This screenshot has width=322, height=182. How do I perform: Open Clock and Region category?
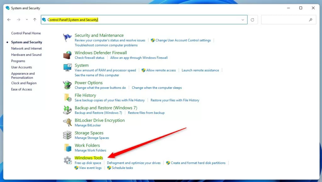point(24,83)
